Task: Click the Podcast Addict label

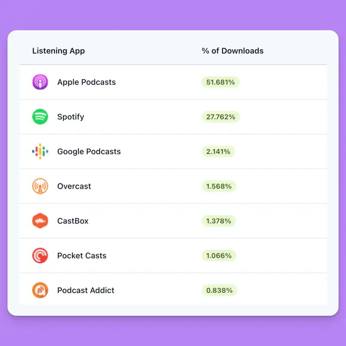Action: [x=86, y=290]
